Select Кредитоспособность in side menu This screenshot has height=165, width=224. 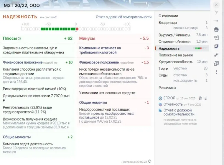[x=176, y=62]
